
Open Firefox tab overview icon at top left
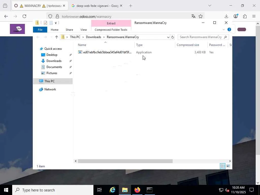5,6
